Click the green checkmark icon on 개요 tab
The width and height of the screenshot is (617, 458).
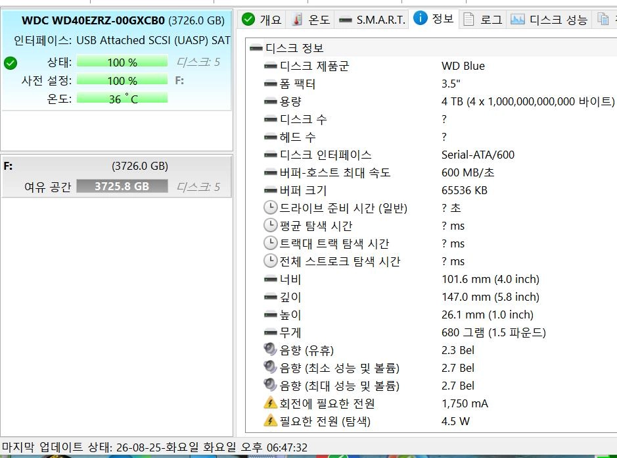(x=248, y=19)
